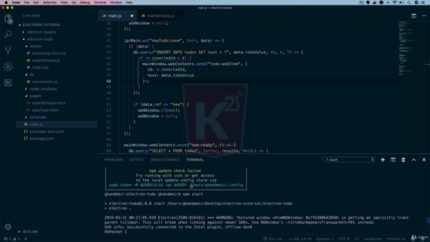Image resolution: width=430 pixels, height=242 pixels.
Task: Open newTodo.html file
Action: (x=45, y=110)
